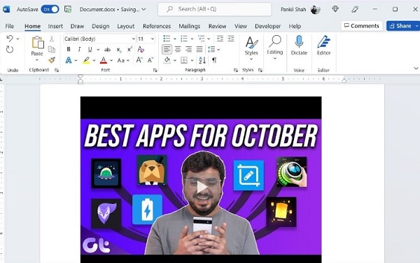Viewport: 420px width, 263px height.
Task: Apply superscript formatting
Action: click(x=129, y=49)
